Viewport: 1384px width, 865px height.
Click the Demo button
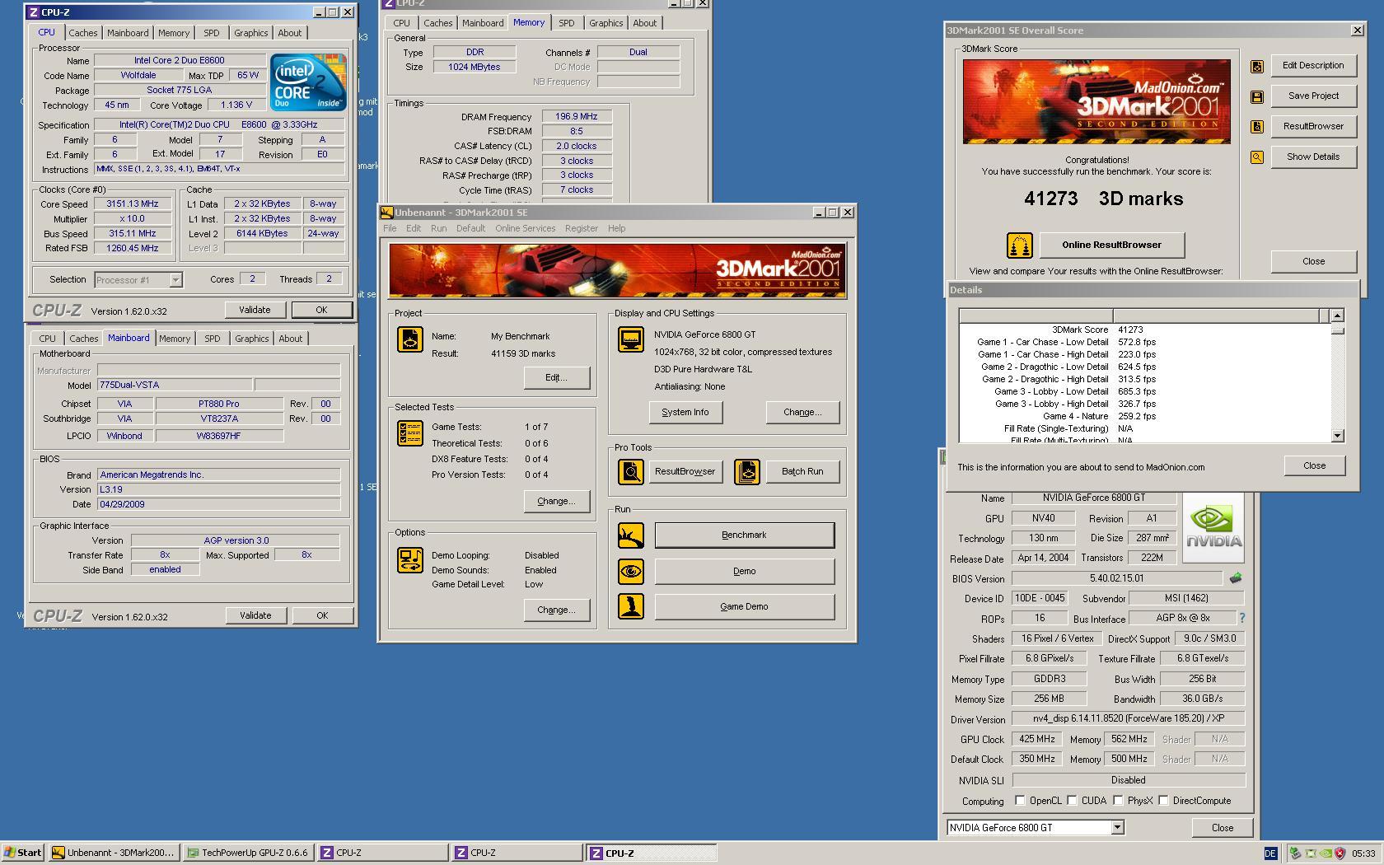click(744, 571)
